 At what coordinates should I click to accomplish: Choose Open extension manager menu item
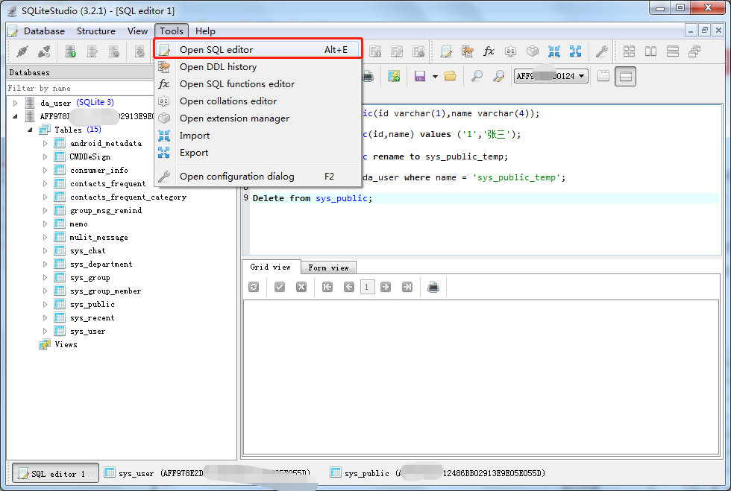[258, 118]
